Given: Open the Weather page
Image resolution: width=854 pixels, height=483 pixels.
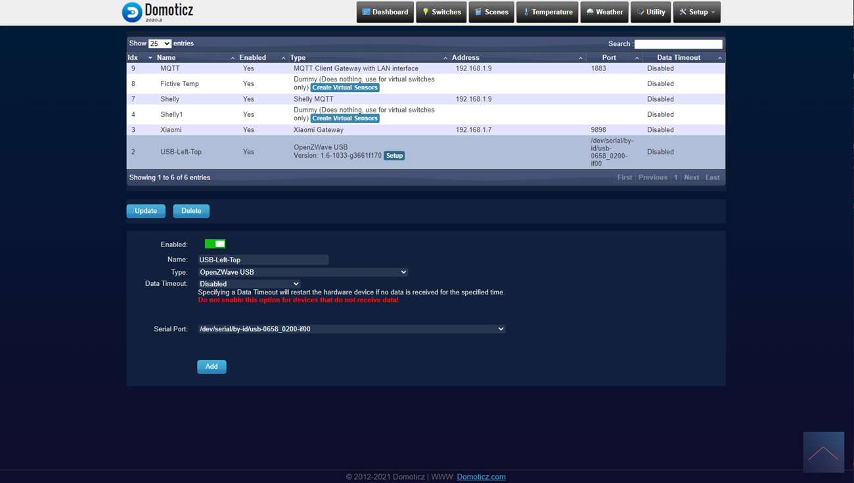Looking at the screenshot, I should point(604,12).
